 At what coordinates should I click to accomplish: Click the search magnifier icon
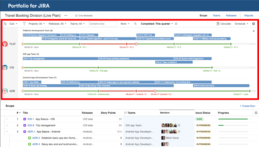[x=135, y=24]
